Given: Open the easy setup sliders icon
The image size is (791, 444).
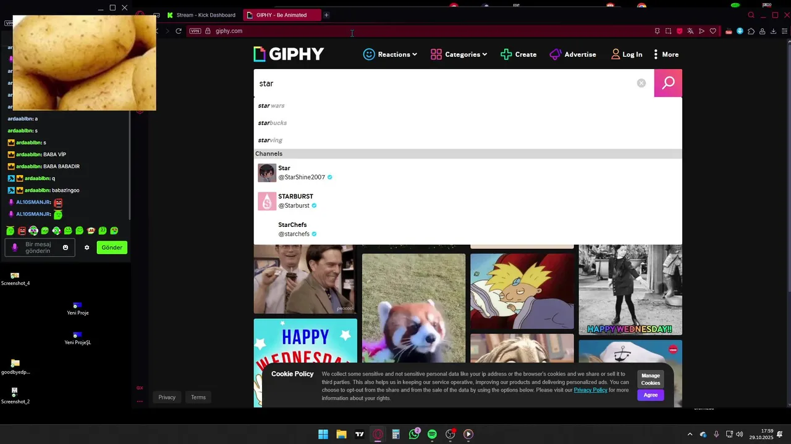Looking at the screenshot, I should click(x=785, y=31).
